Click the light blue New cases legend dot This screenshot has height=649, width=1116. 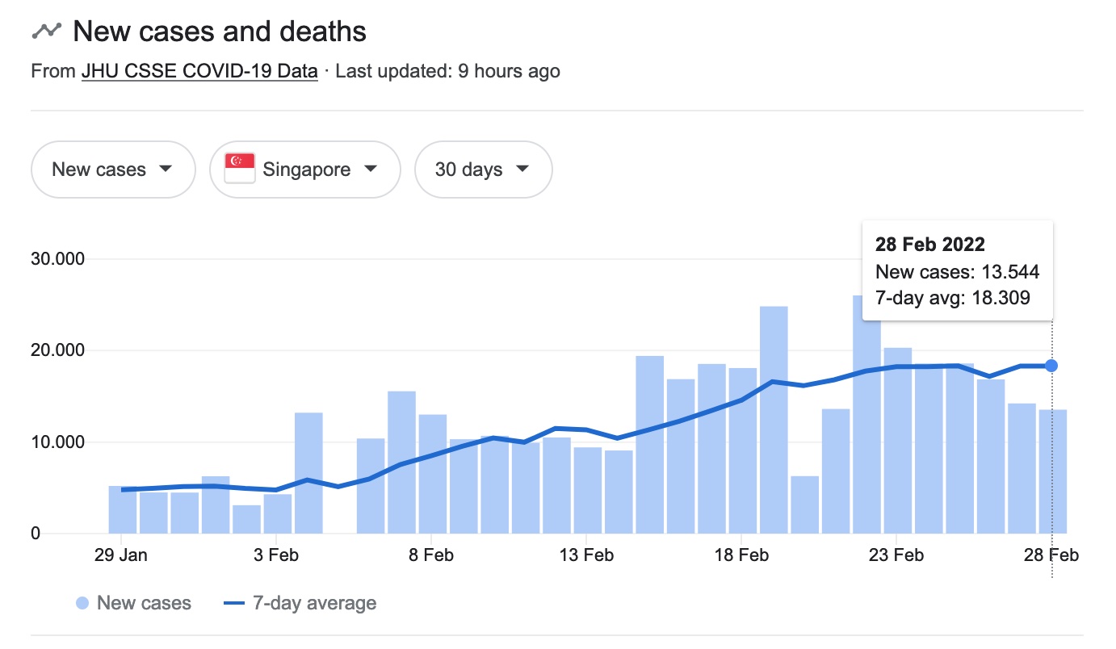pos(82,603)
